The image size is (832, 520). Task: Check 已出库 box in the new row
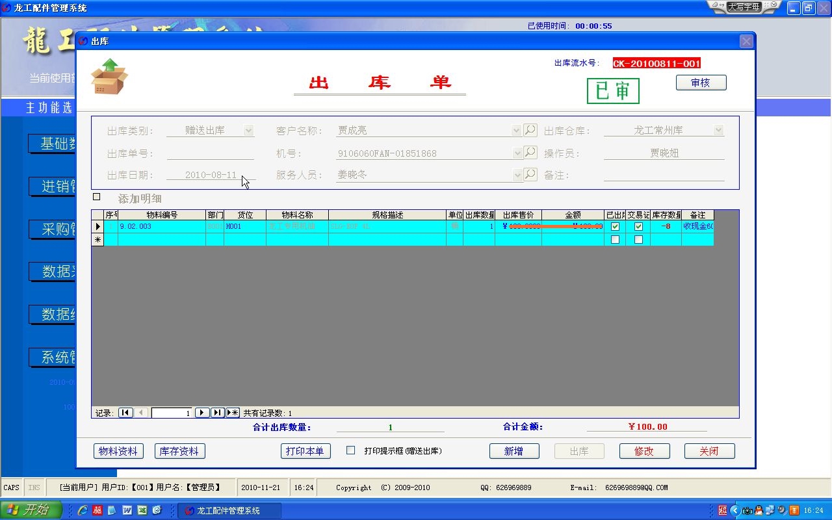click(615, 240)
